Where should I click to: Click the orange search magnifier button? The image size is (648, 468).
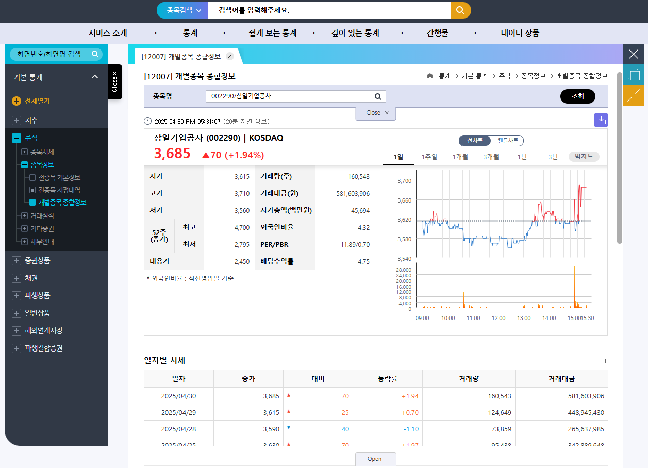click(x=460, y=10)
